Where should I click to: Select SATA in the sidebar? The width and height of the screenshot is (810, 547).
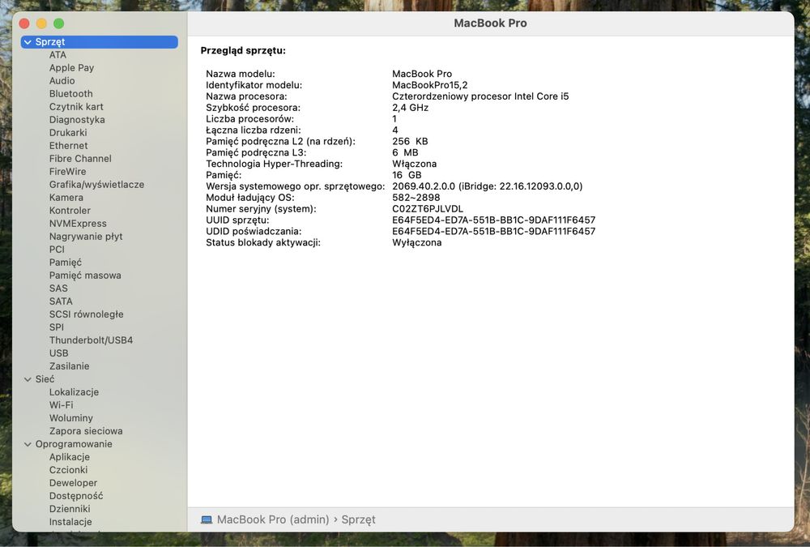(61, 301)
